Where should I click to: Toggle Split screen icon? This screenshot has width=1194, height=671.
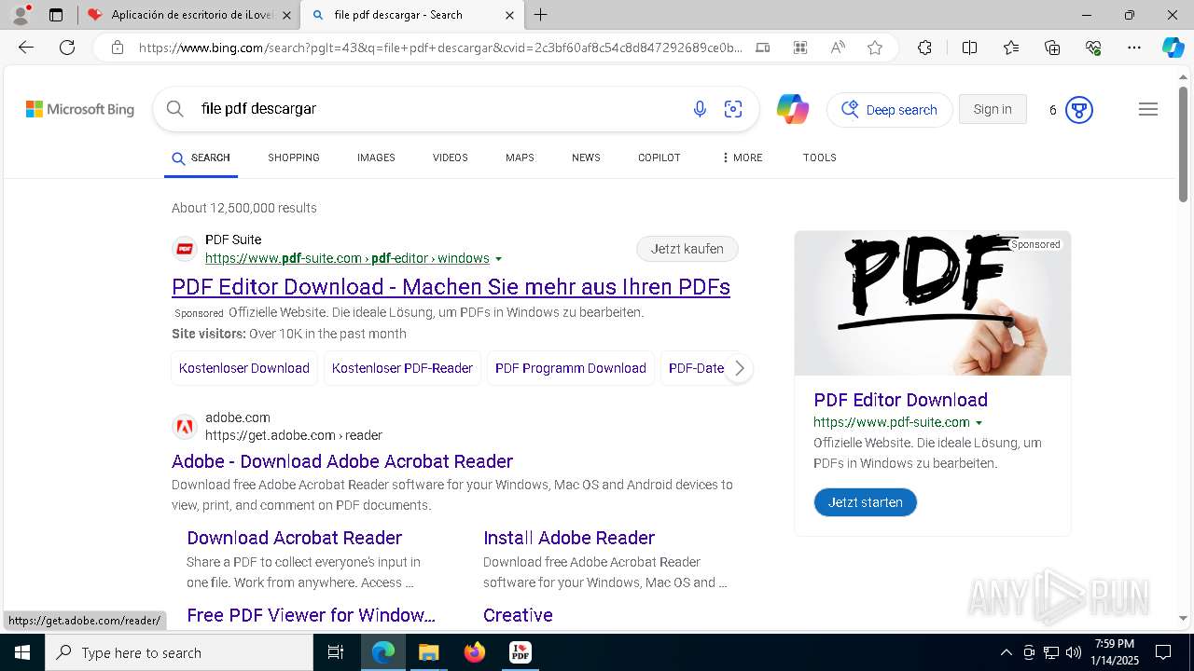click(x=969, y=48)
